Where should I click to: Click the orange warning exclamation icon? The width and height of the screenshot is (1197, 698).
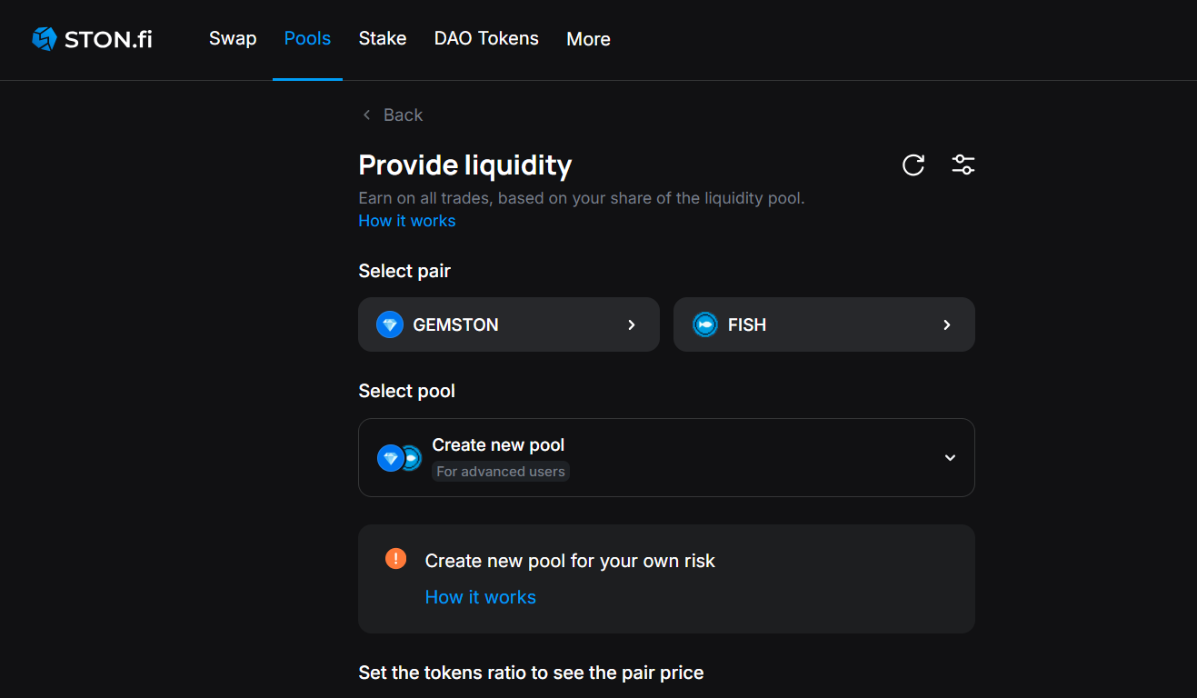tap(395, 559)
